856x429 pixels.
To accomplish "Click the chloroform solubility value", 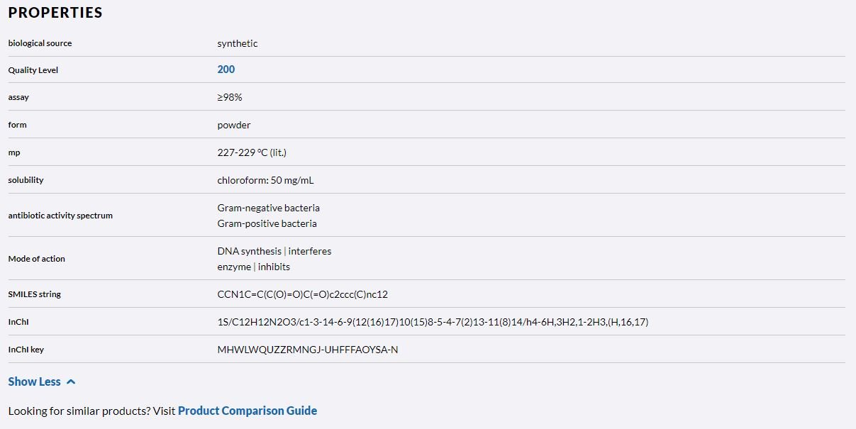I will 265,180.
